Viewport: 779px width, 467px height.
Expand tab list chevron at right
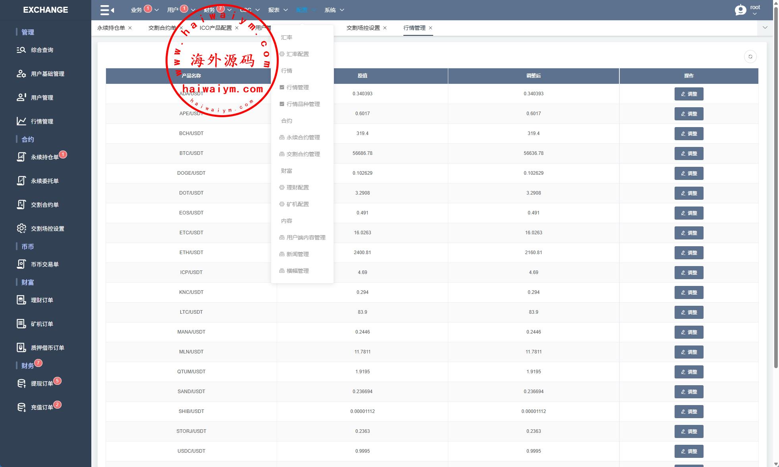coord(765,28)
